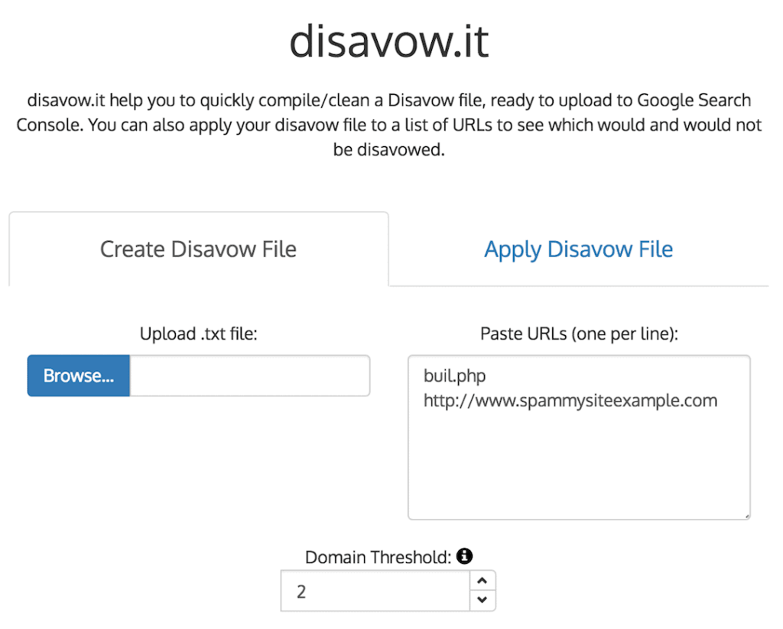Switch to the Apply Disavow File tab
This screenshot has width=783, height=629.
[578, 249]
